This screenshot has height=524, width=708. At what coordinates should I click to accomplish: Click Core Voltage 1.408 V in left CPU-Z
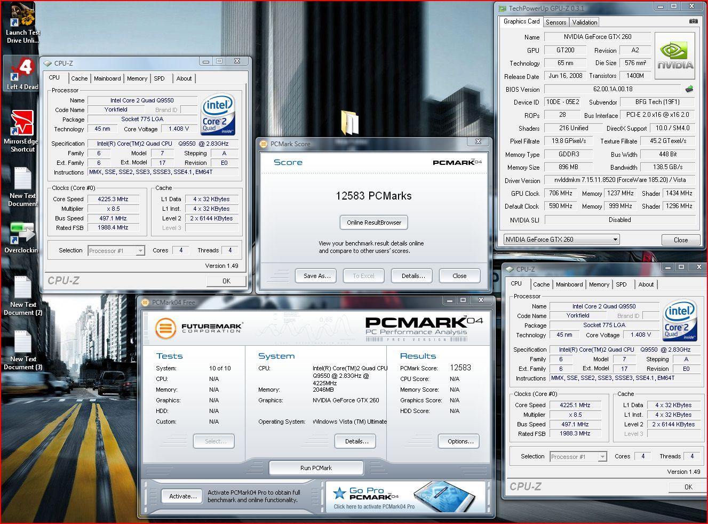[x=178, y=129]
